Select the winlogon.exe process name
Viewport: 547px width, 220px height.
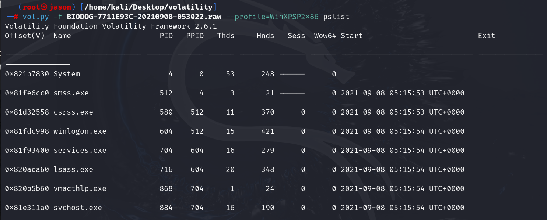click(x=80, y=131)
